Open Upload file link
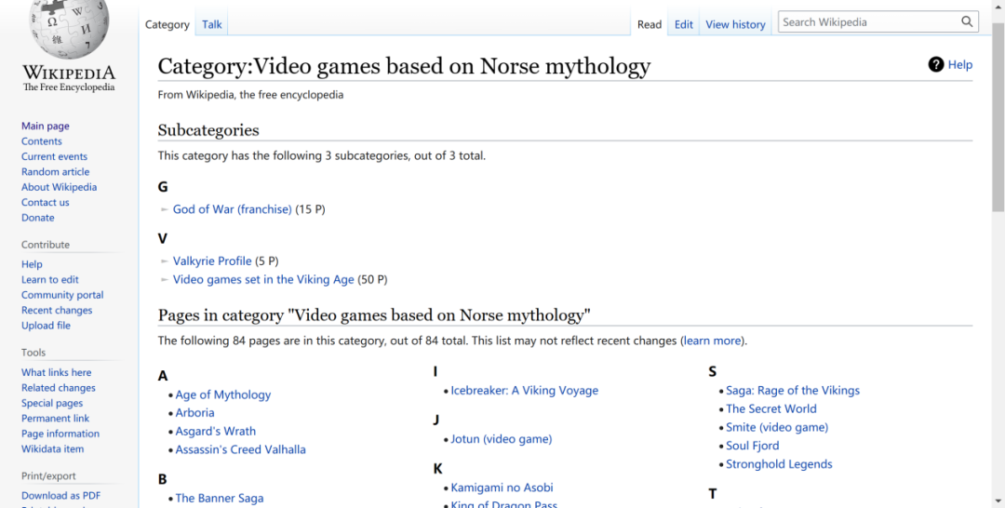Viewport: 1005px width, 508px height. (x=46, y=326)
